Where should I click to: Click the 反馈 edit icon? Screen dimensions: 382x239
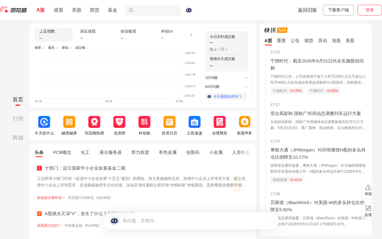[x=368, y=208]
